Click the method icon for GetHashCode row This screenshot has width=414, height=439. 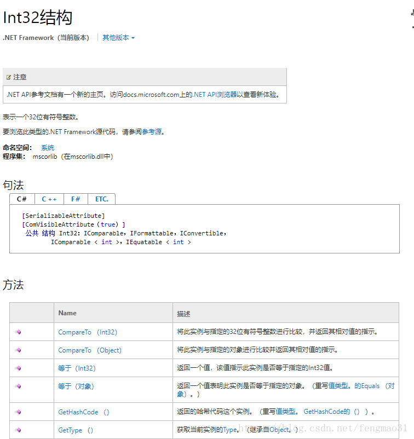click(x=18, y=412)
